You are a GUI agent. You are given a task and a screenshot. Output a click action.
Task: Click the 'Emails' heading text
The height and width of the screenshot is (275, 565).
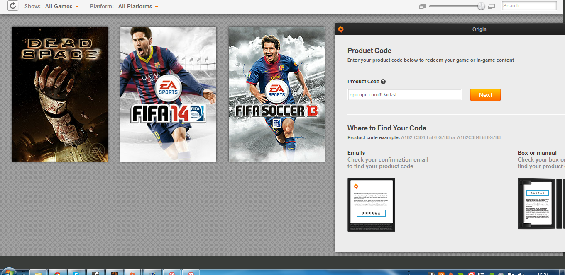point(356,153)
